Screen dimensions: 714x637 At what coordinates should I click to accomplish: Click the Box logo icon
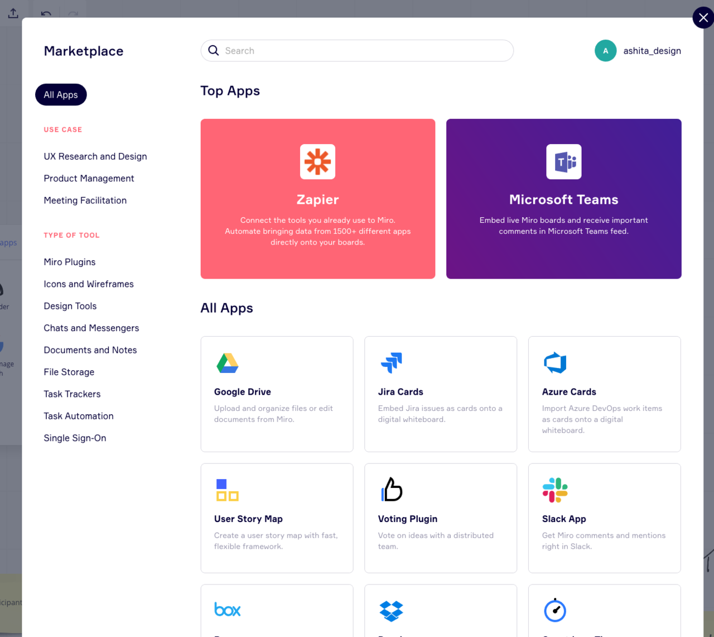228,610
